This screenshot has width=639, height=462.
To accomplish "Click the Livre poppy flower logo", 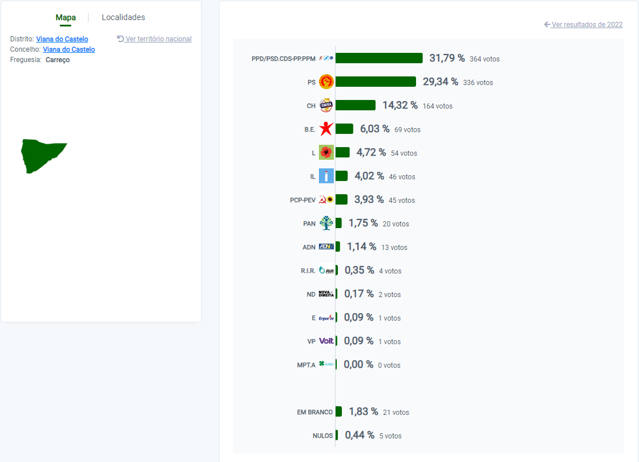I will (x=326, y=152).
